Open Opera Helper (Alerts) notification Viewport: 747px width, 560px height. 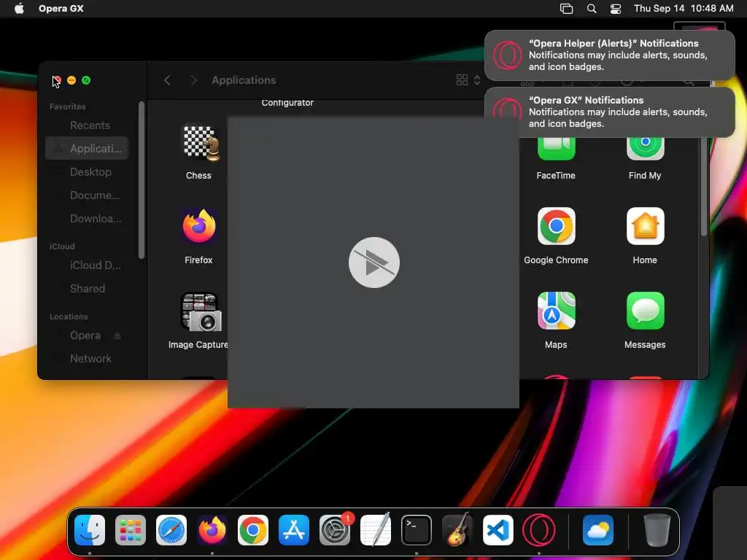[609, 55]
